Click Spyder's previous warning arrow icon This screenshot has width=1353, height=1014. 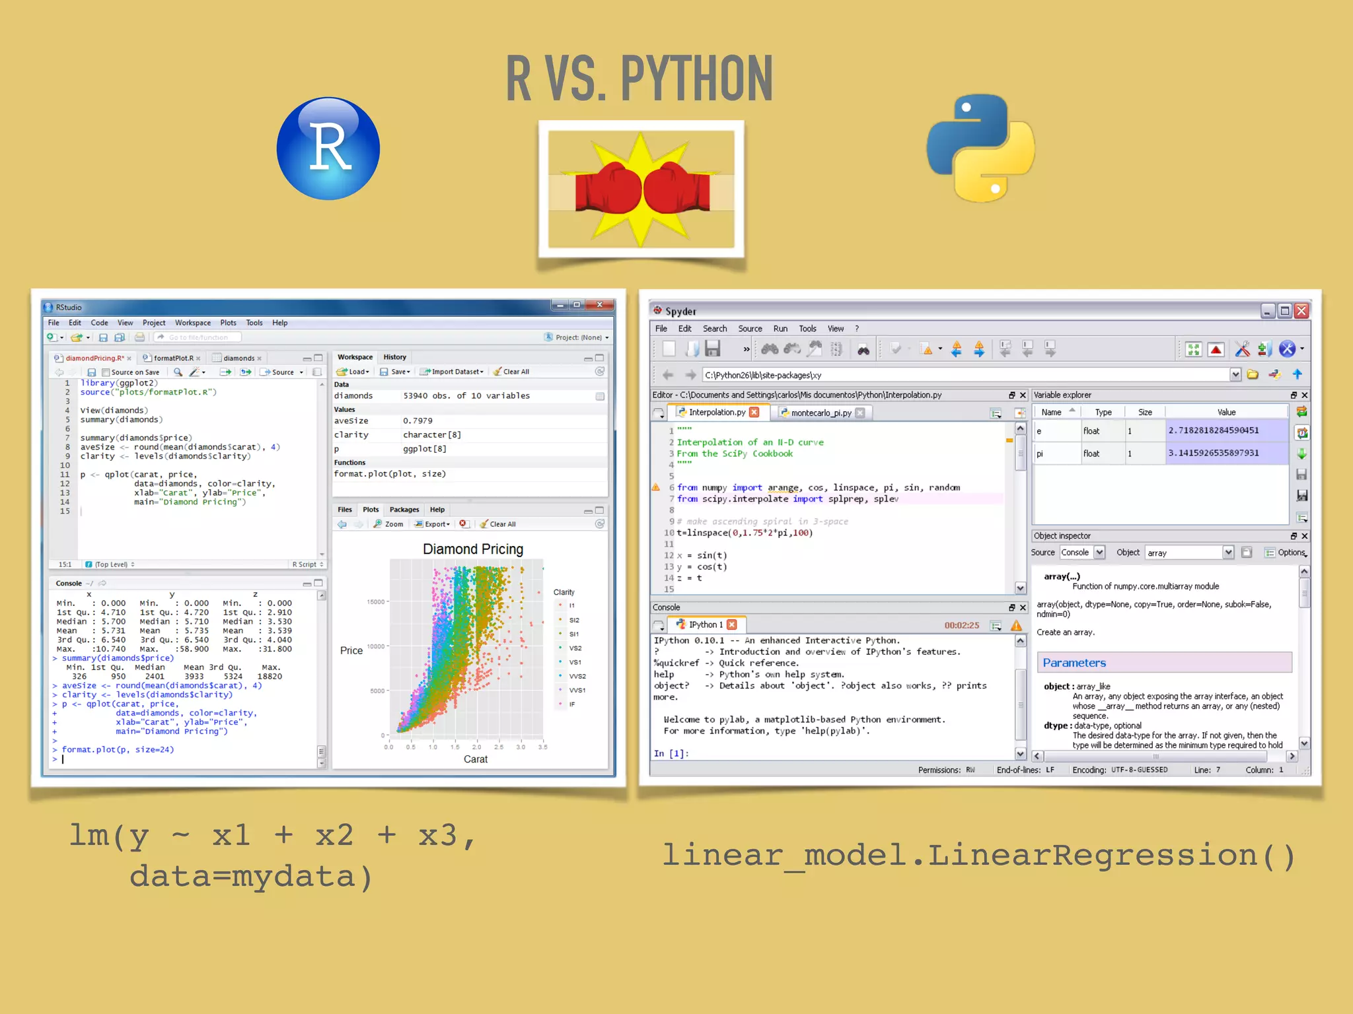[x=957, y=349]
